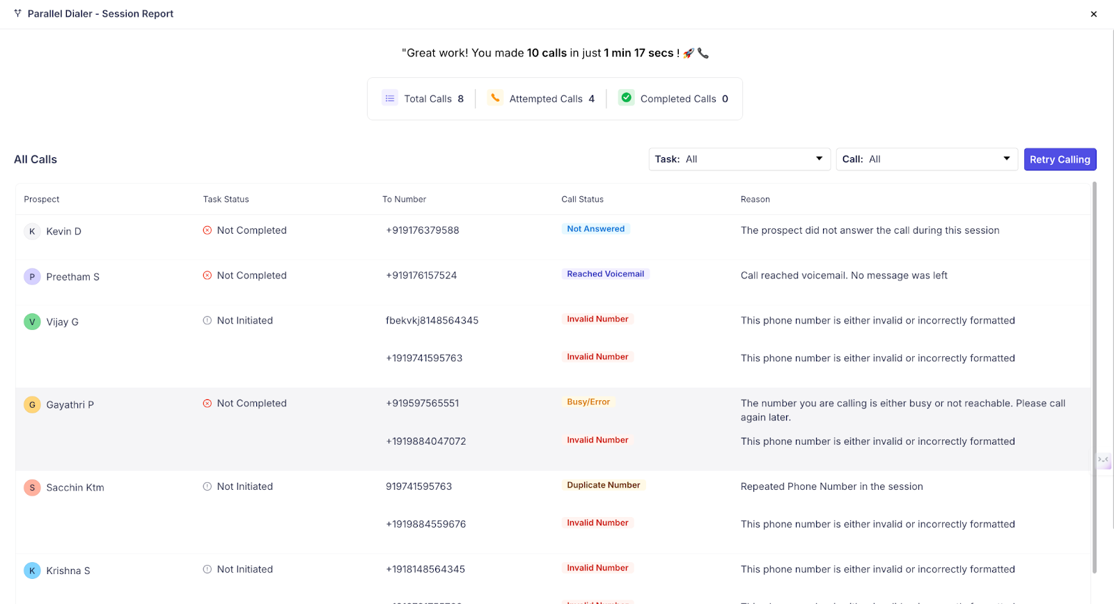Click the Attempted Calls phone icon
1114x604 pixels.
pos(495,98)
